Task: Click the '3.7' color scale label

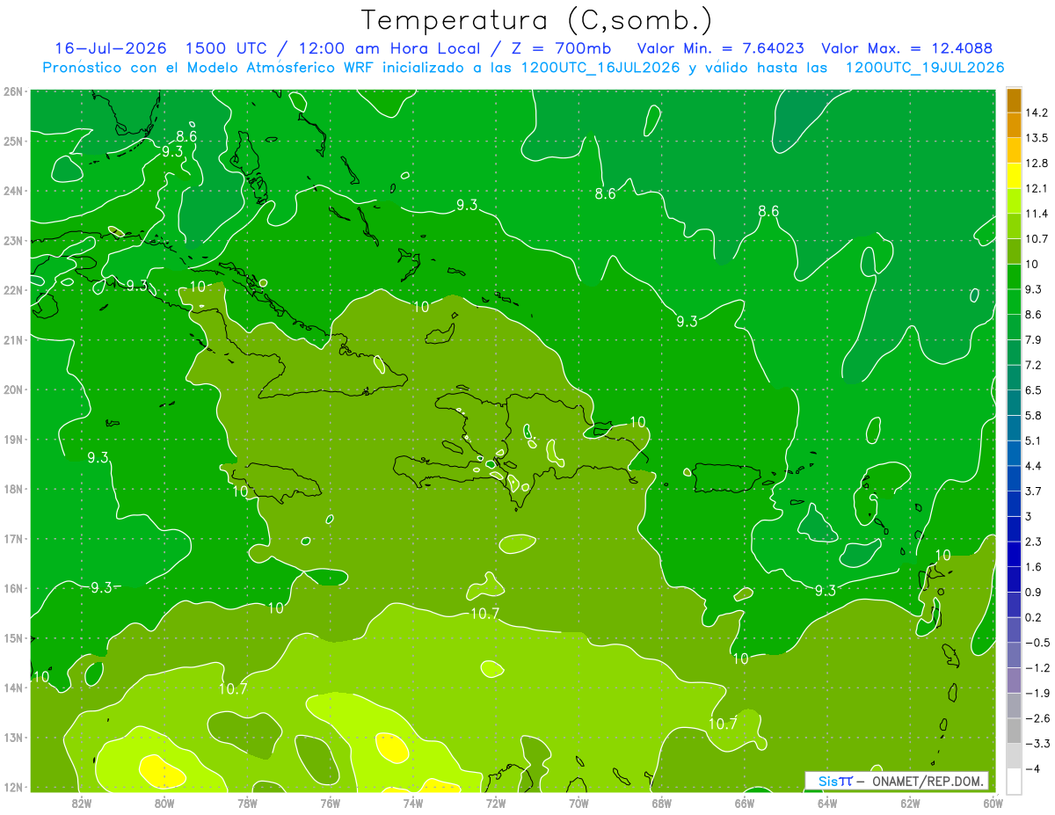Action: pyautogui.click(x=1033, y=491)
